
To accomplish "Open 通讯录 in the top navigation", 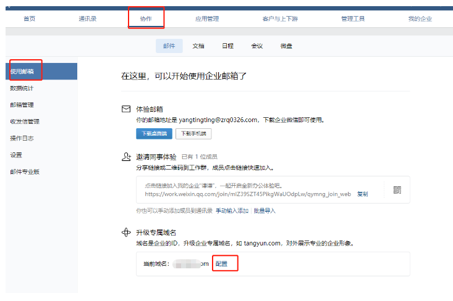I will (x=87, y=19).
